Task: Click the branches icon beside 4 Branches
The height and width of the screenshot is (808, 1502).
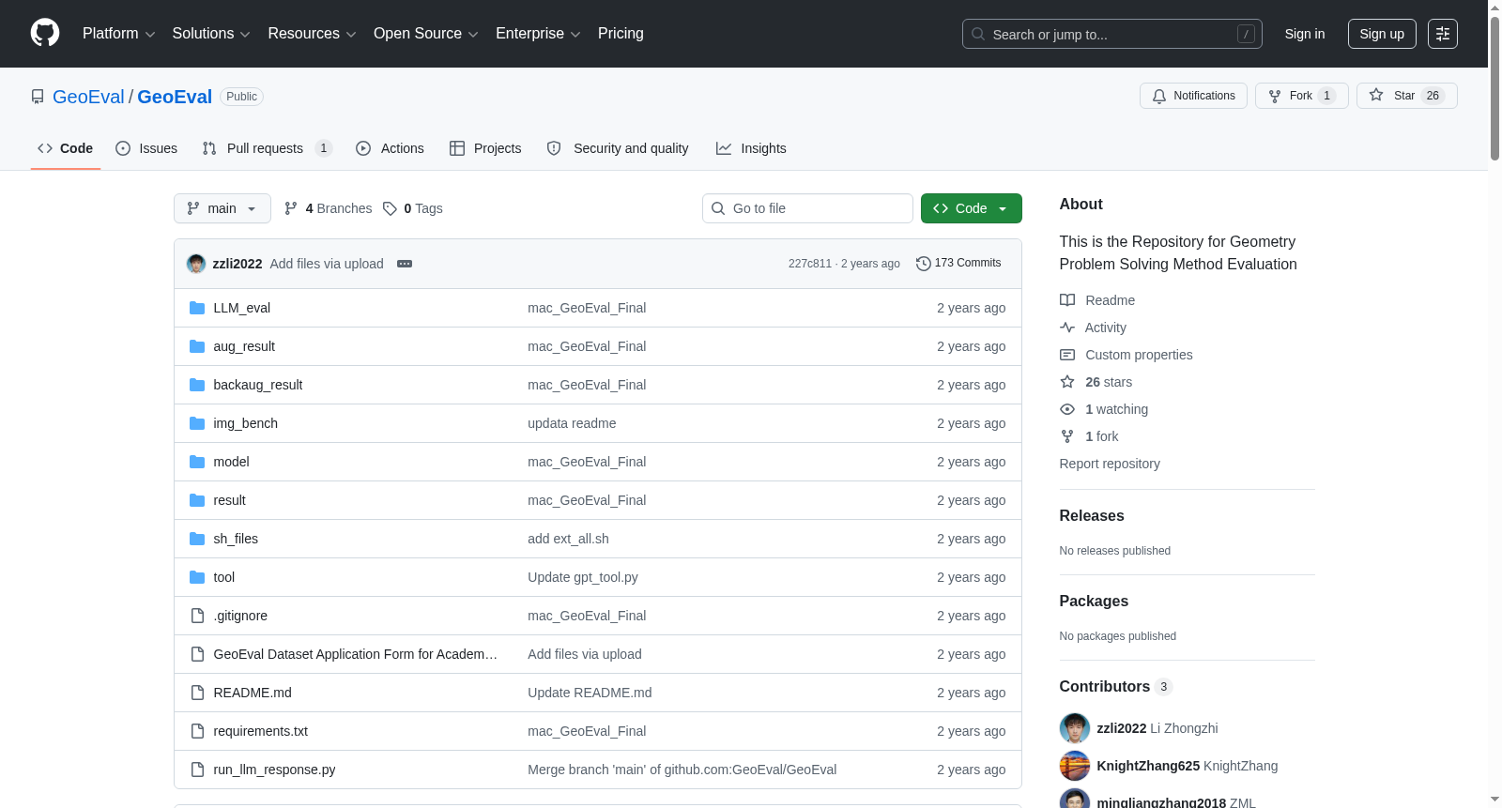Action: (291, 208)
